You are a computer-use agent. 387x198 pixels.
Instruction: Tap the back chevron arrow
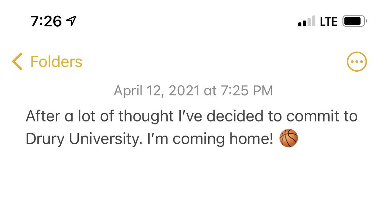click(17, 61)
